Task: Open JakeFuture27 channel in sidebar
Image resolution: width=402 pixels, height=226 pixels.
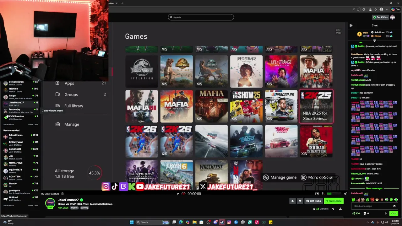Action: click(20, 104)
